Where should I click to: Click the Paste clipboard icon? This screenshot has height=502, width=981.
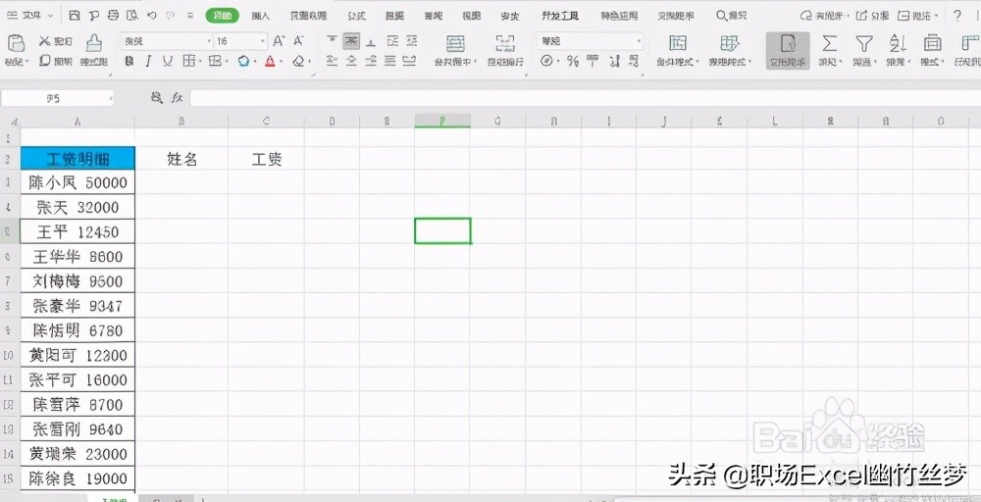point(16,42)
